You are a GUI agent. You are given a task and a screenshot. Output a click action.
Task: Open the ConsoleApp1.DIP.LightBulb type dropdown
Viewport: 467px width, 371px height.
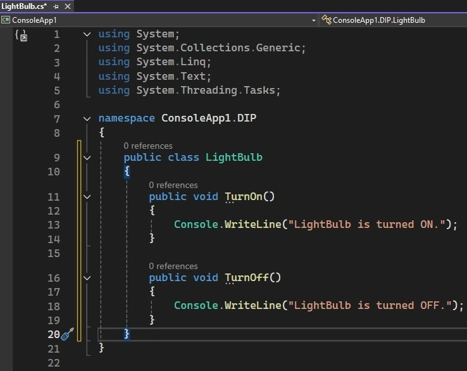coord(392,20)
